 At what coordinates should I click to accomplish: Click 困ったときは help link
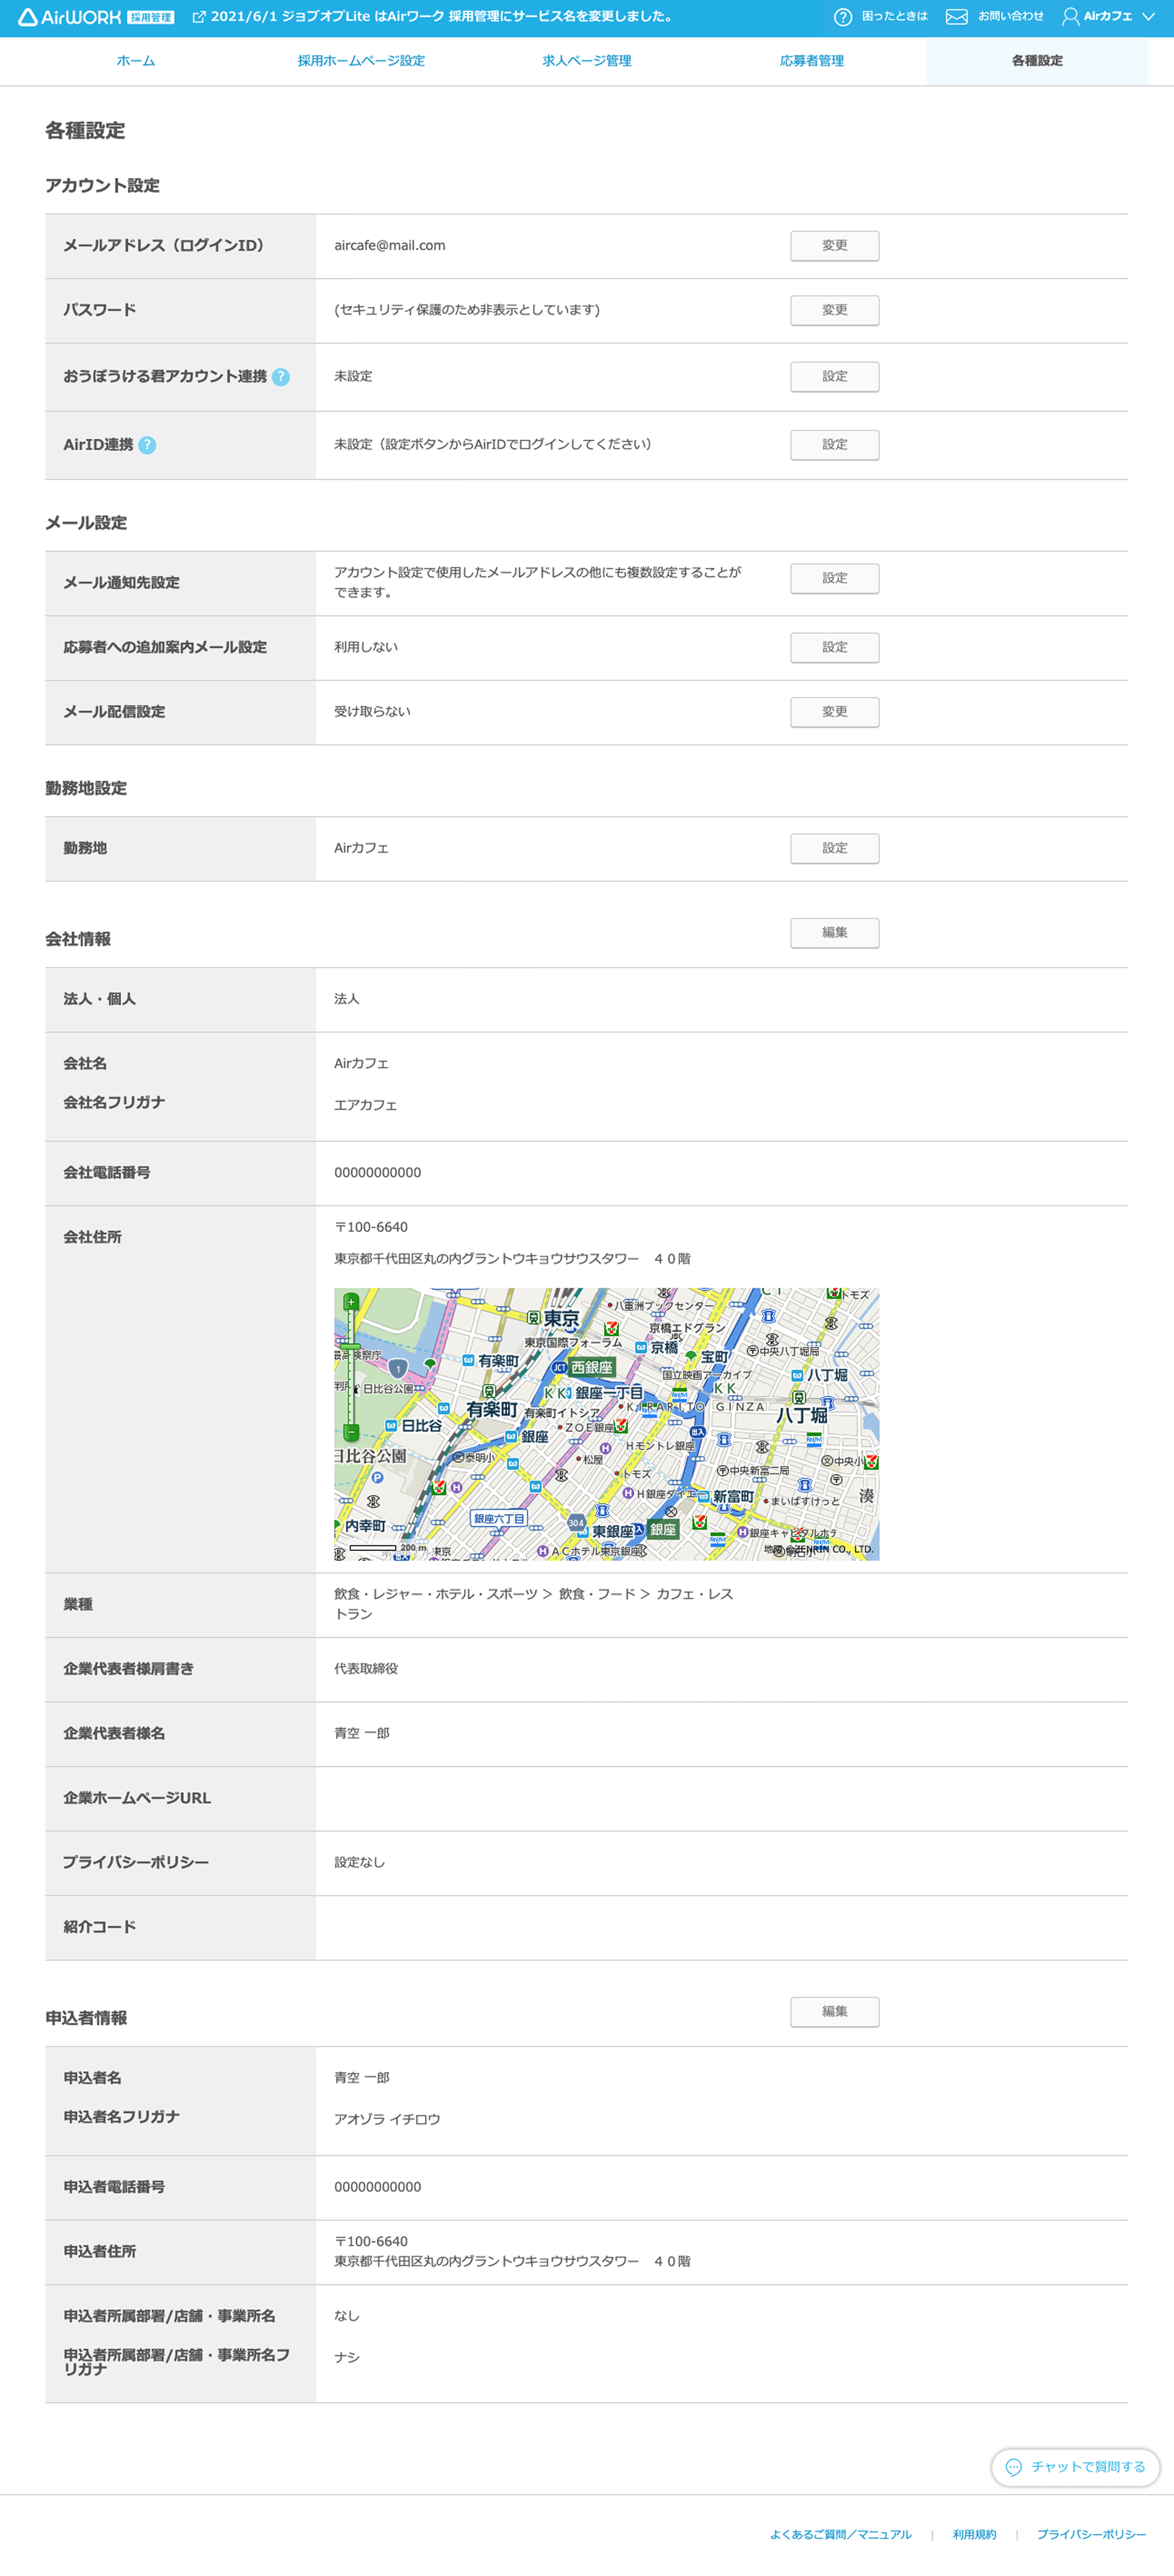tap(895, 17)
